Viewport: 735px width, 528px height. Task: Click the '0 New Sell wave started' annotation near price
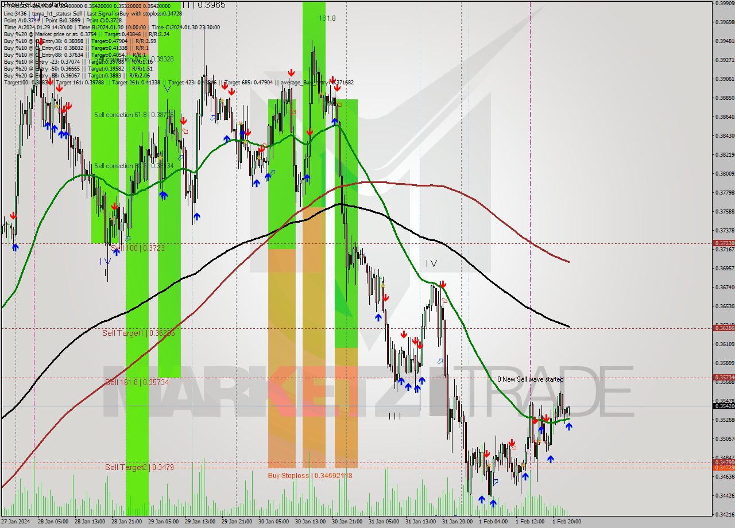tap(530, 379)
